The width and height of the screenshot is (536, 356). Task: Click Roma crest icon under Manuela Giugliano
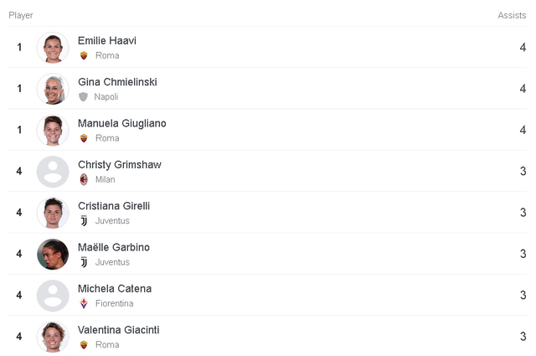pyautogui.click(x=83, y=138)
